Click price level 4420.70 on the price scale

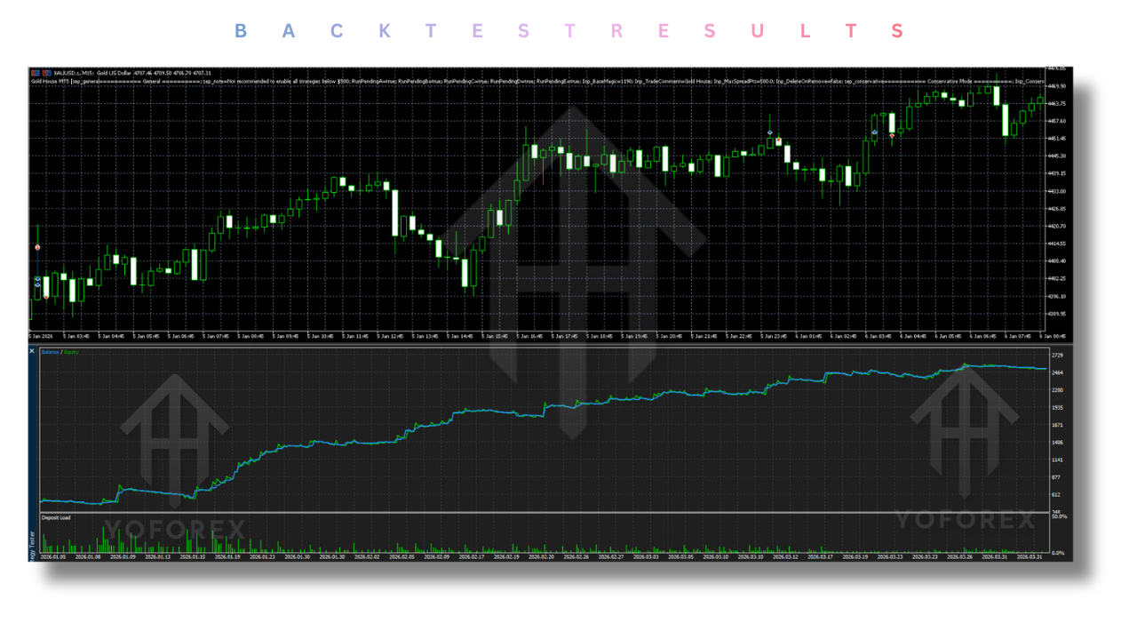point(1056,226)
